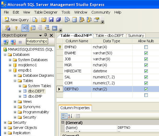The width and height of the screenshot is (159, 136).
Task: Collapse the Tables folder node
Action: tap(15, 81)
